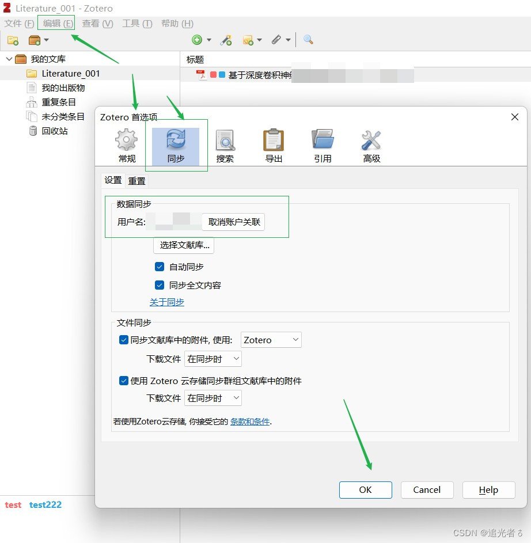Close the Zotero 首选项 dialog

click(515, 117)
